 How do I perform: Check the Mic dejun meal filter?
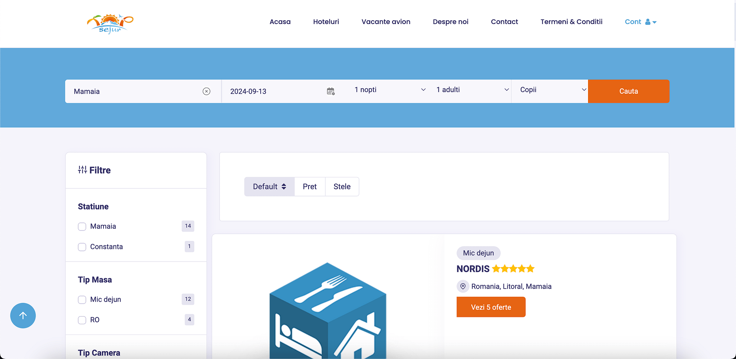point(82,299)
